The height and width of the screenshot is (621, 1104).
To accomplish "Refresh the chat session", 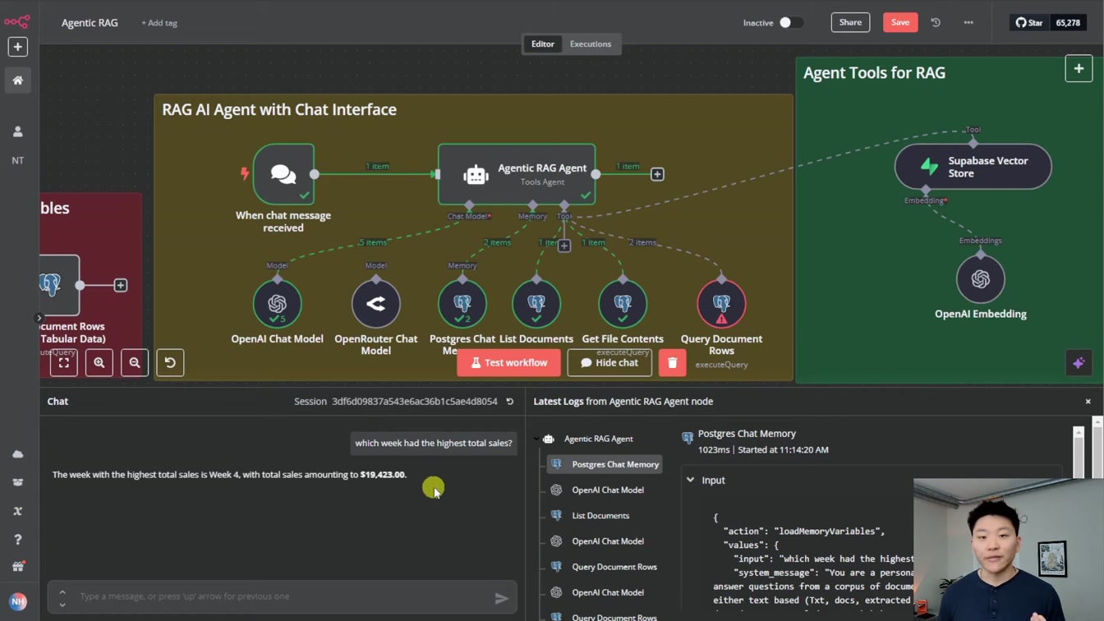I will 509,402.
